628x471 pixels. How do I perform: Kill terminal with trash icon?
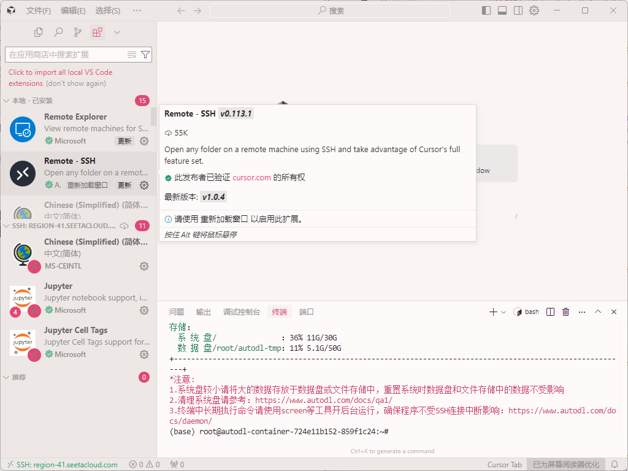(x=566, y=312)
